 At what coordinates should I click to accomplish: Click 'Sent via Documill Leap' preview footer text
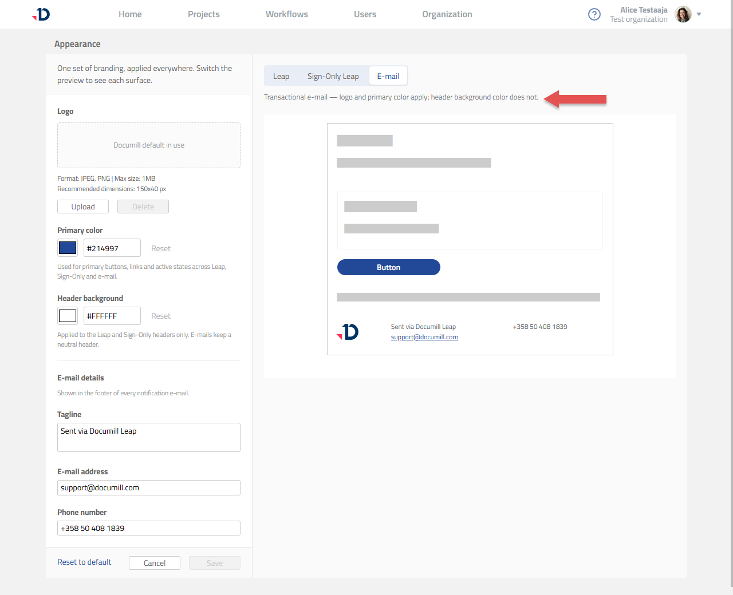(423, 327)
